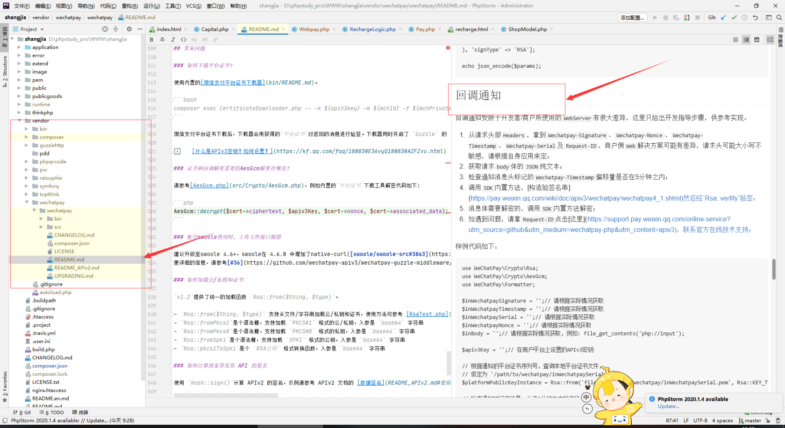Open the 文件(F) menu
The image size is (785, 428).
pos(22,6)
